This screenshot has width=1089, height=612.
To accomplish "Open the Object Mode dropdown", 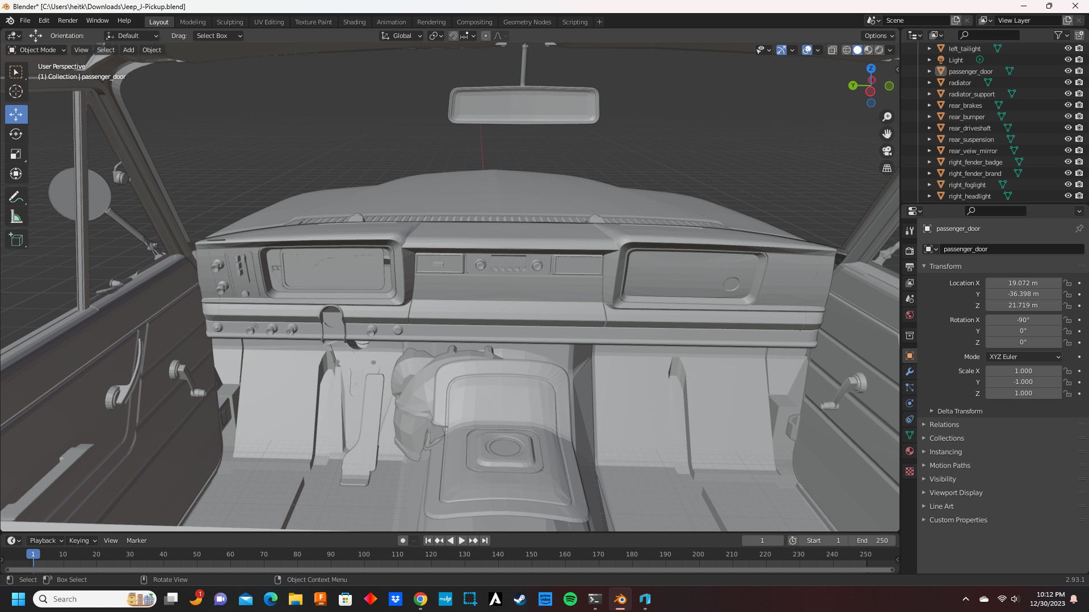I will pyautogui.click(x=37, y=50).
